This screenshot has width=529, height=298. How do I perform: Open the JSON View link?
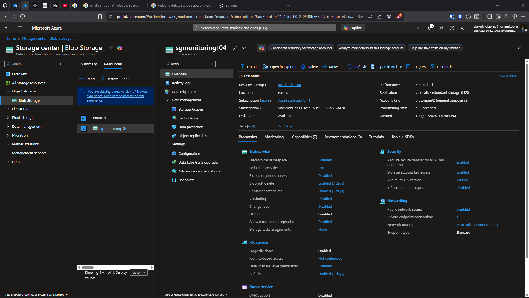[x=508, y=76]
